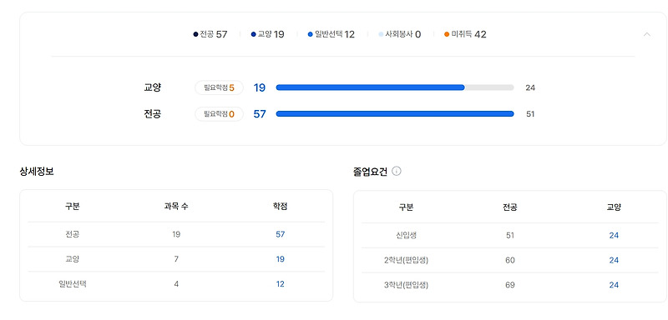Click 2학년(편입생) 전공 requirement 60

click(x=510, y=260)
